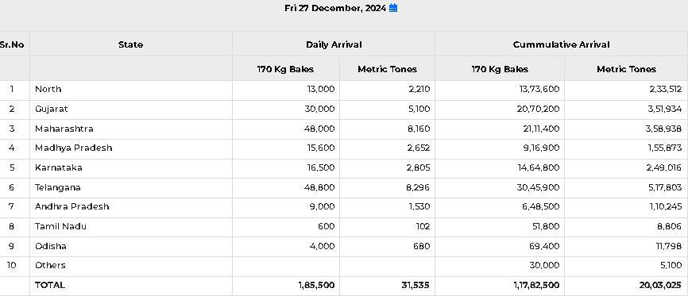Viewport: 688px width, 296px height.
Task: Select the Karnataka daily bales value 16,500
Action: coord(321,167)
